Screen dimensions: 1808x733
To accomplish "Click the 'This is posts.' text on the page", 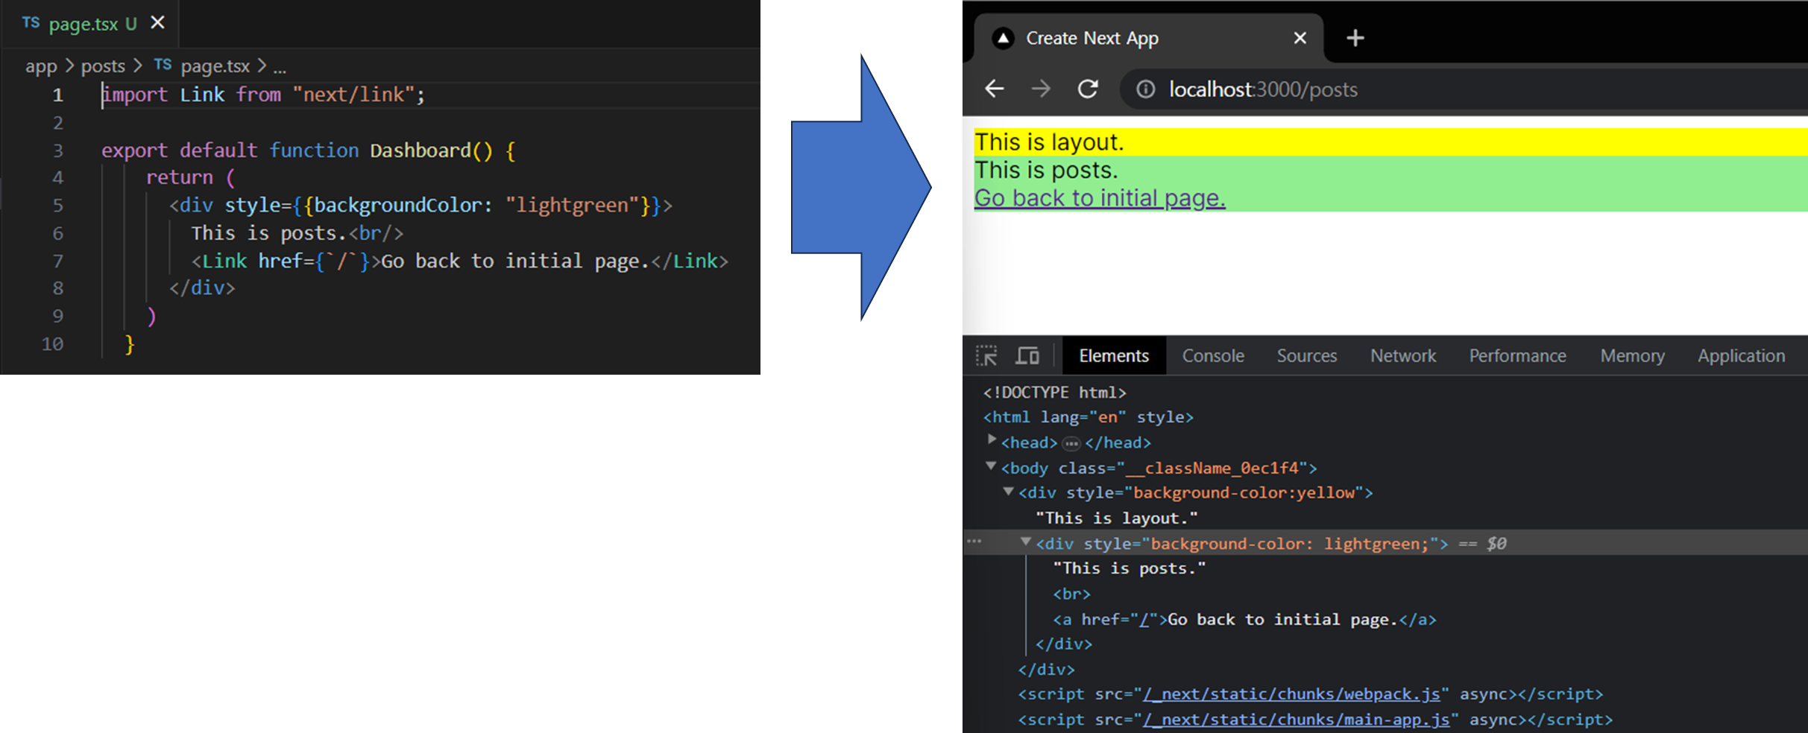I will [1046, 170].
